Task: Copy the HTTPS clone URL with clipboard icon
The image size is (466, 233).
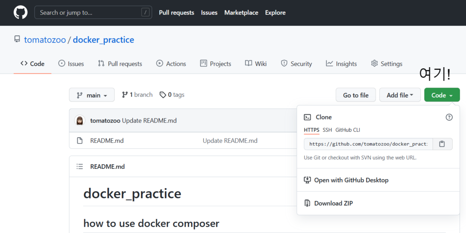Action: point(442,144)
